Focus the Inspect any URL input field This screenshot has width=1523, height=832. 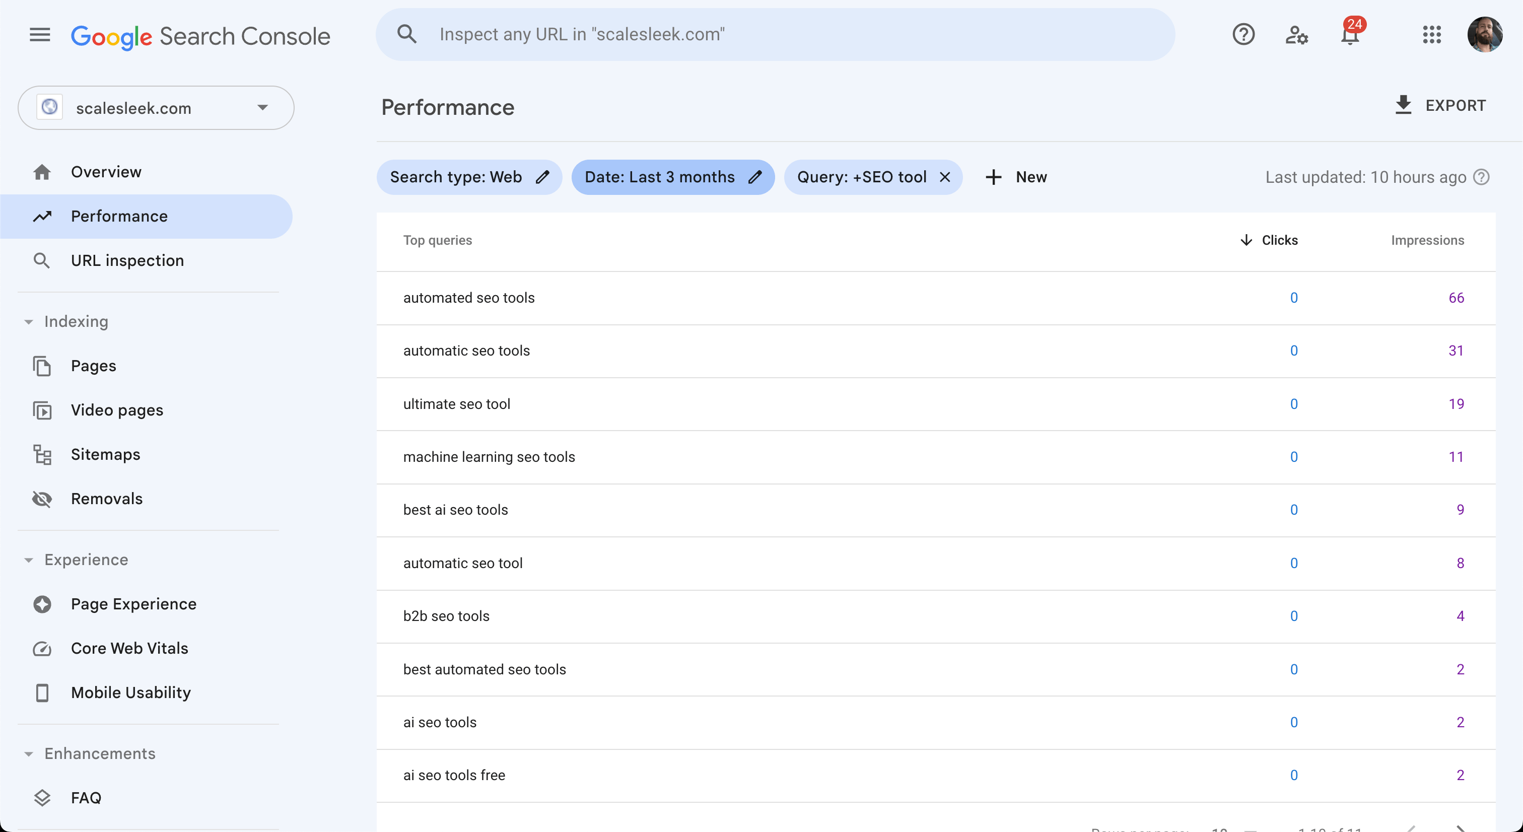pos(775,34)
